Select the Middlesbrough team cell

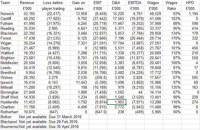9,63
